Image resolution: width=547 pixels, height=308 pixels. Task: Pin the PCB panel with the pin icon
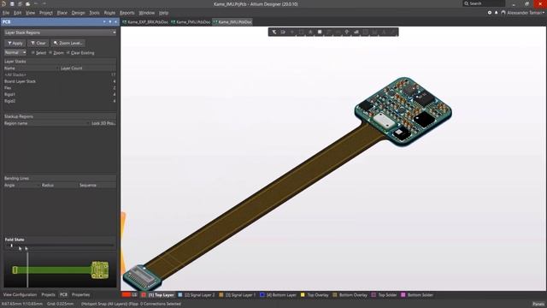click(x=110, y=21)
